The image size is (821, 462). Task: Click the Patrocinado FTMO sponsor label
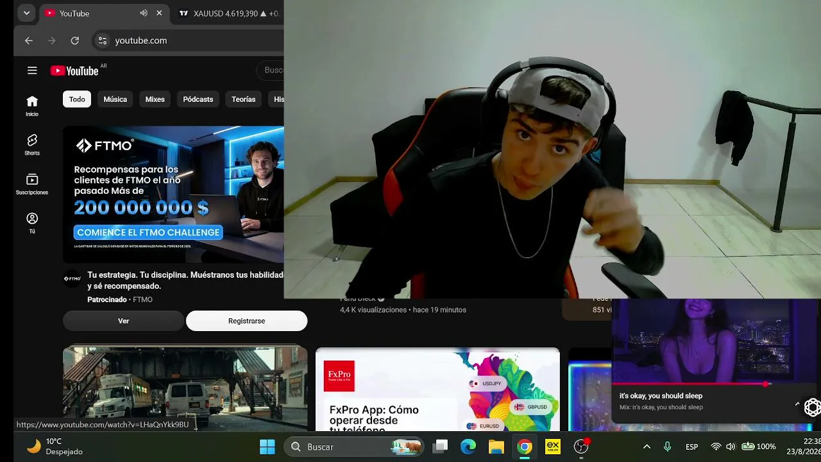(120, 300)
